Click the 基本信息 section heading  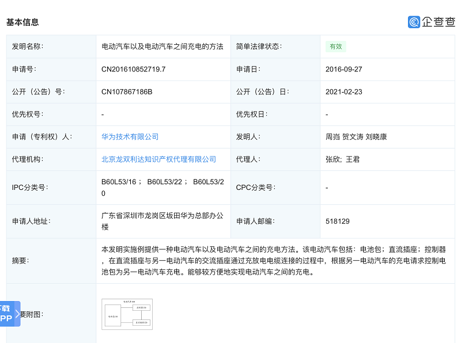click(x=22, y=22)
